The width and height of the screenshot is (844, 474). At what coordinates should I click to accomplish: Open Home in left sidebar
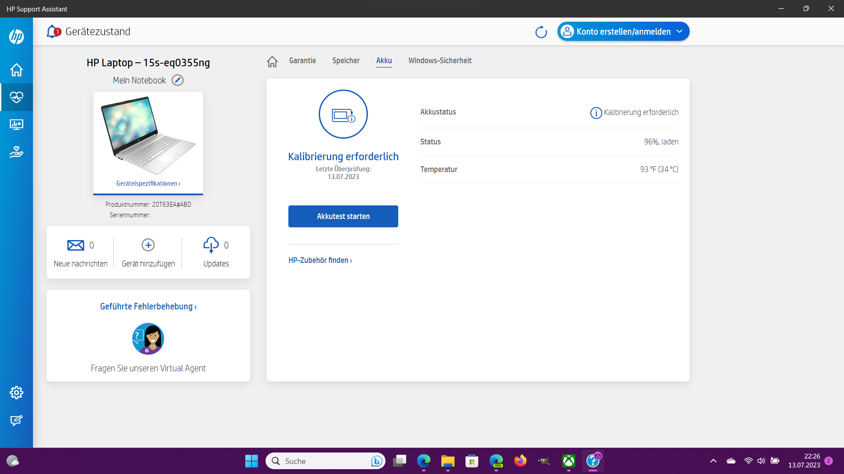(16, 70)
